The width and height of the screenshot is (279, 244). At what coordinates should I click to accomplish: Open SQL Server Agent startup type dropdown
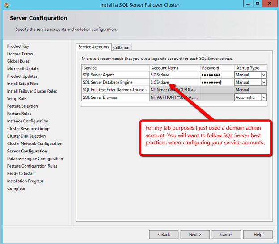tap(263, 75)
